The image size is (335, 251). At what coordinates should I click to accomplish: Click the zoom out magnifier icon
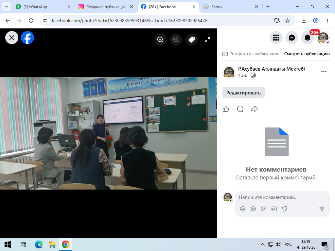tap(176, 40)
